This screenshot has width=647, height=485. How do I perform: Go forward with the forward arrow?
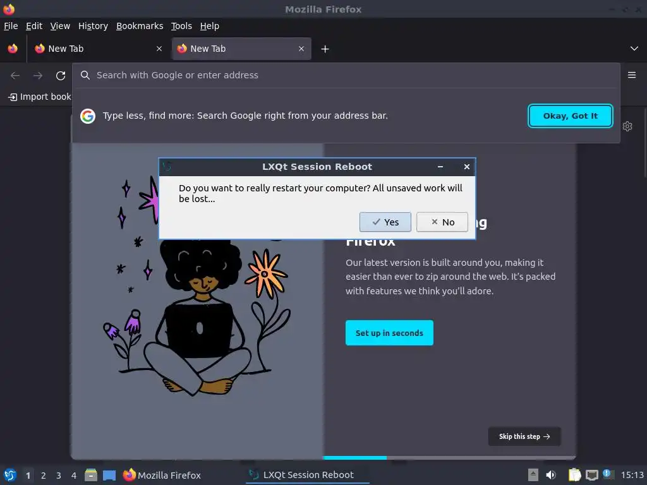[x=38, y=76]
